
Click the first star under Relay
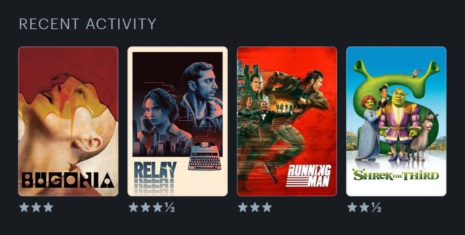(133, 207)
